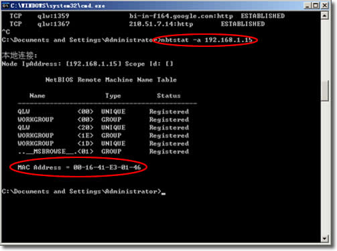This screenshot has height=251, width=337.
Task: Click the QLW <00> UNIQUE row
Action: click(x=103, y=112)
